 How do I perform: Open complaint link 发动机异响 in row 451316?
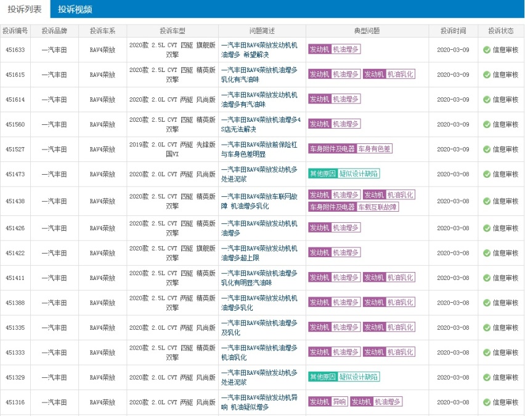pos(259,402)
